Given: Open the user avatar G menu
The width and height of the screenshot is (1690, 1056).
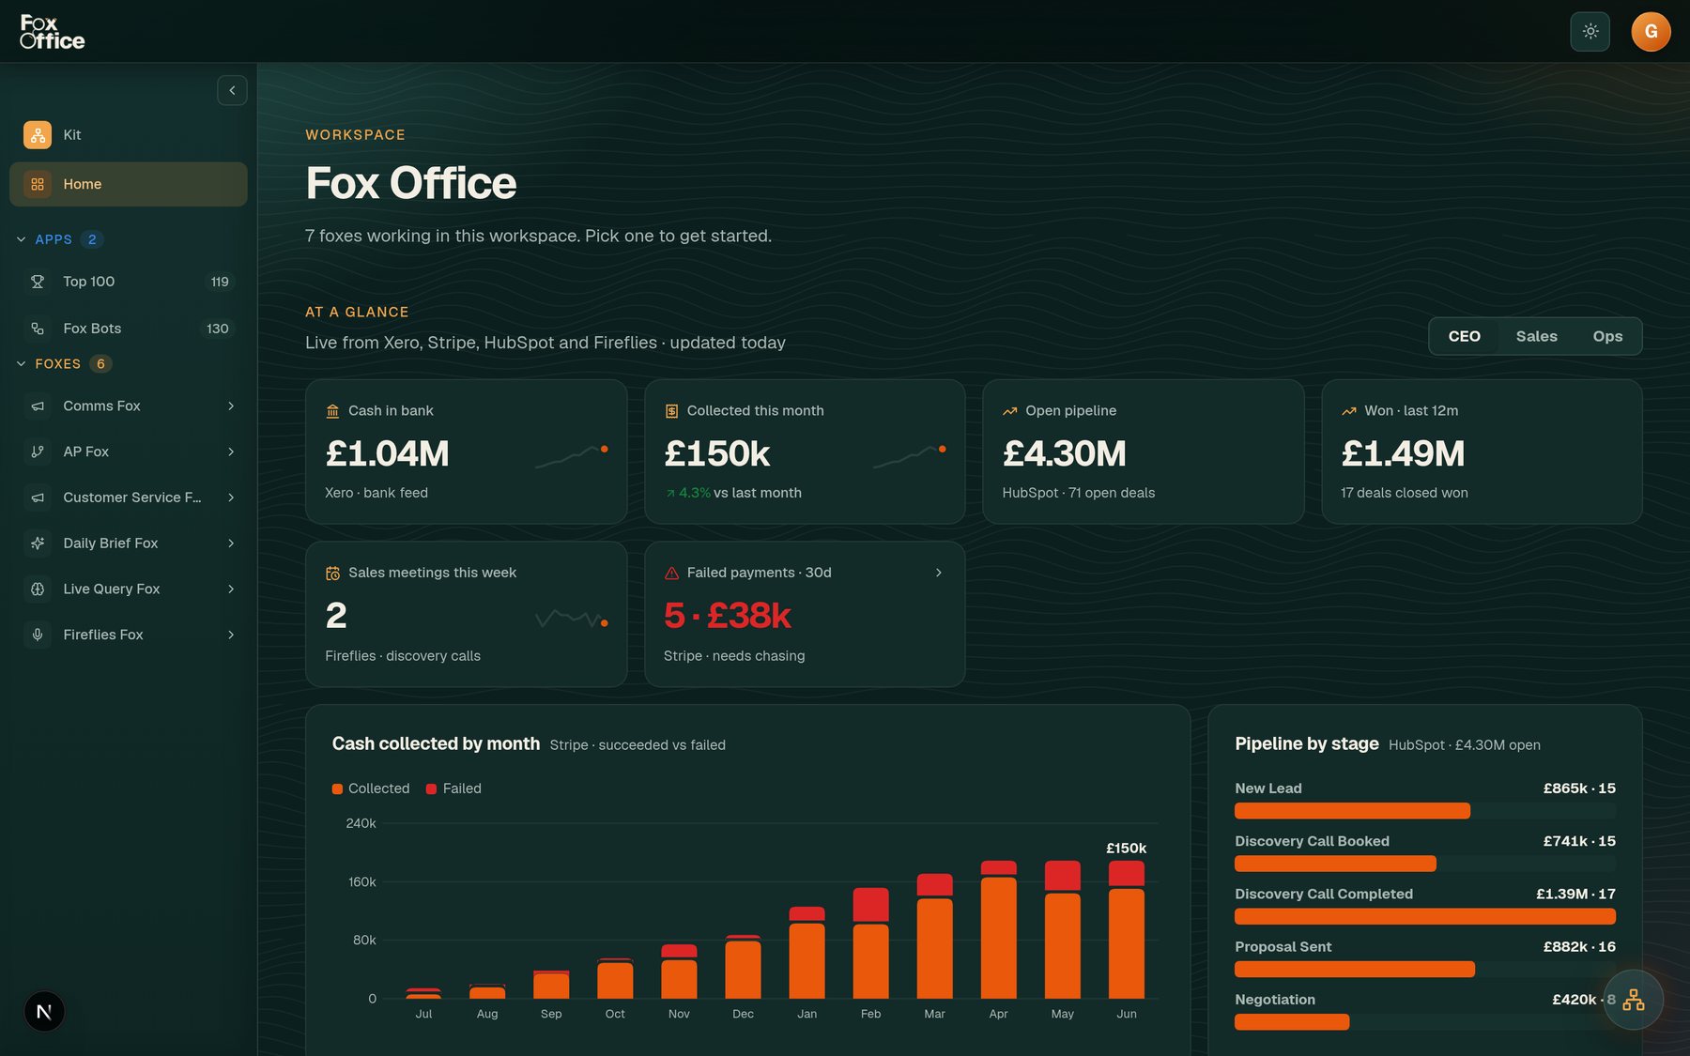Looking at the screenshot, I should (1651, 31).
